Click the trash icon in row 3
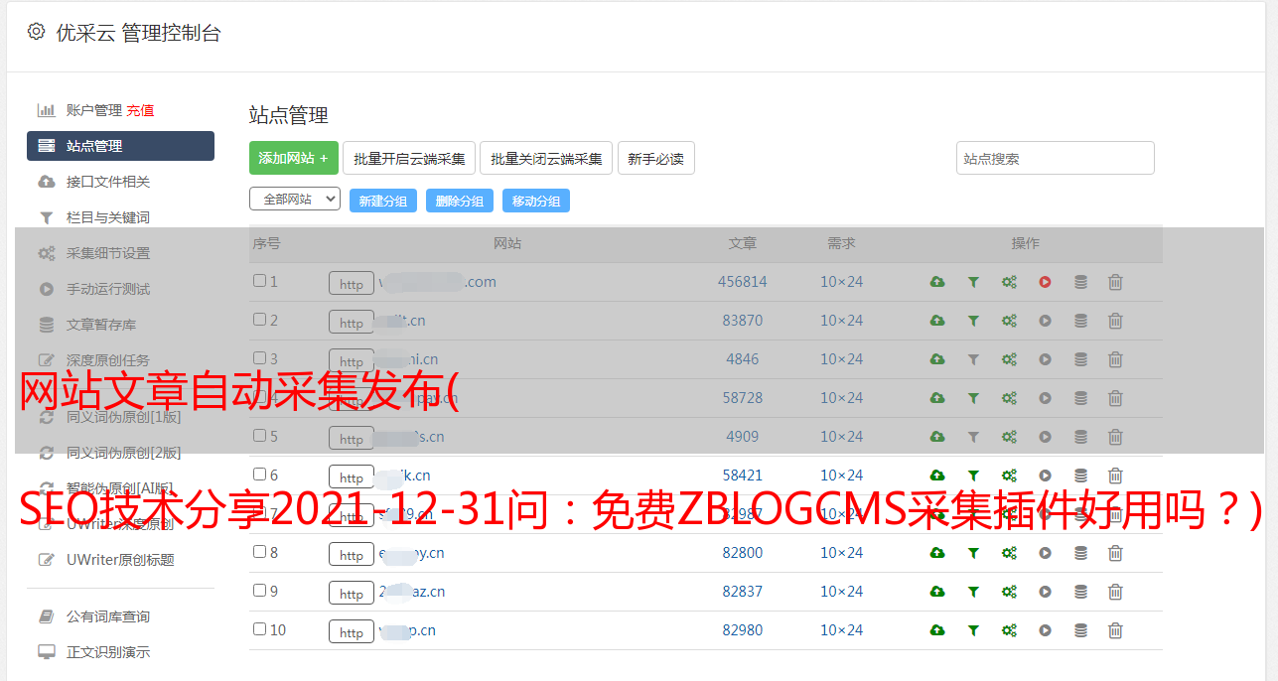Screen dimensions: 1278x681 pyautogui.click(x=1115, y=359)
